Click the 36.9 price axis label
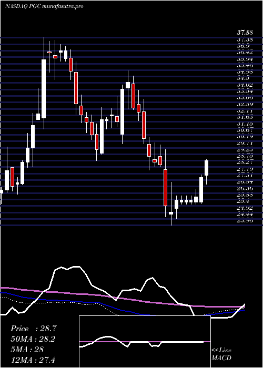 pos(243,46)
